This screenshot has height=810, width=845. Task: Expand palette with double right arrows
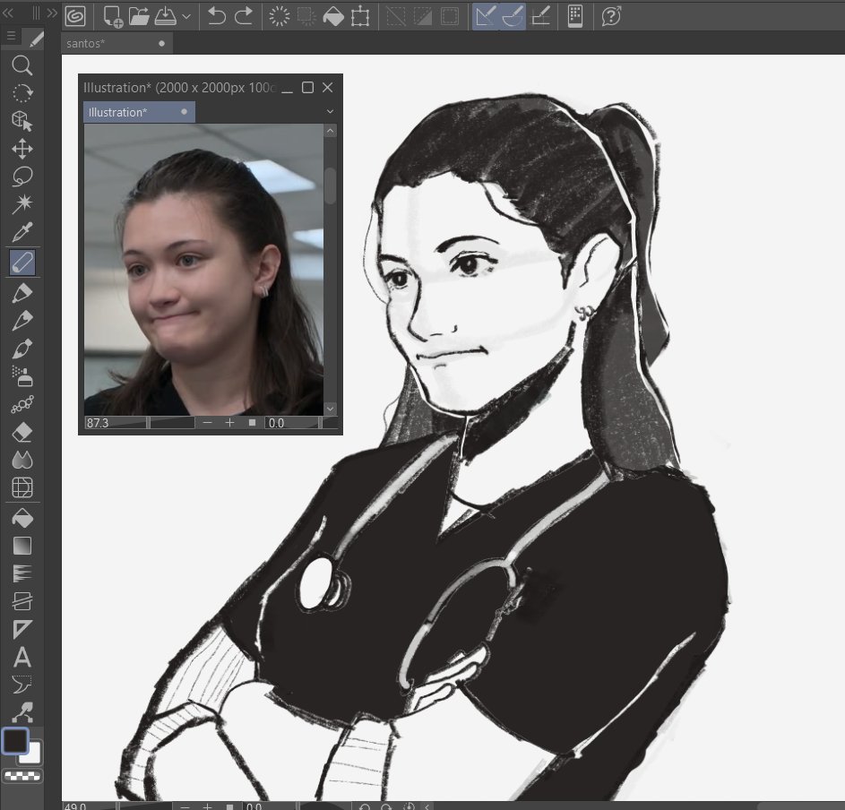[x=52, y=13]
